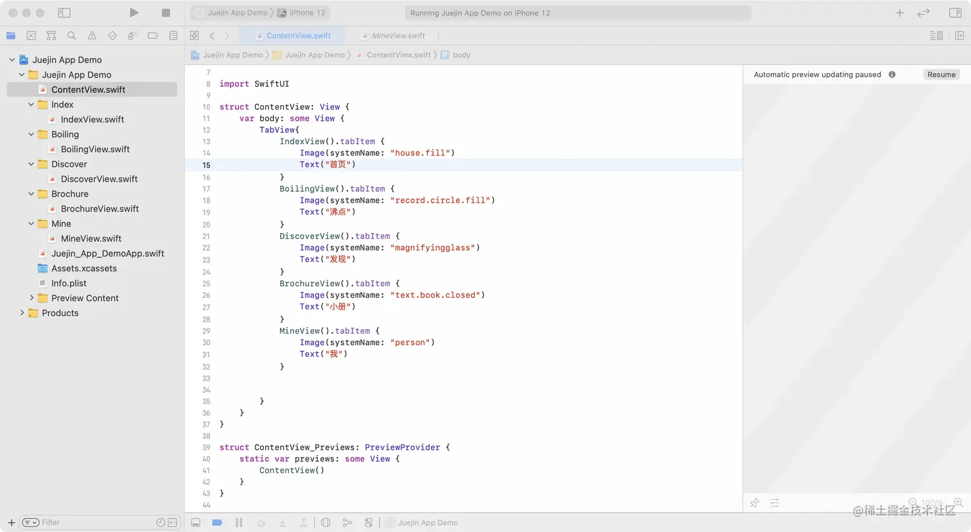
Task: Switch to the MineView.swift editor tab
Action: 393,36
